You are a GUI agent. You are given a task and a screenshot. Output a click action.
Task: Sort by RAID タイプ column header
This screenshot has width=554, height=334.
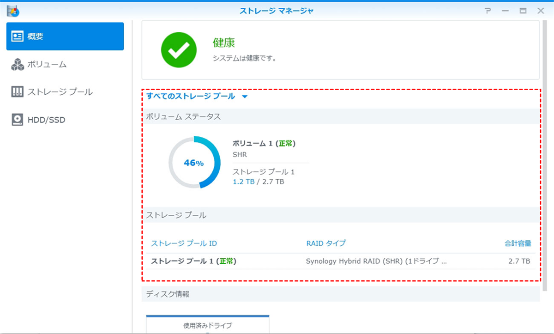tap(325, 243)
